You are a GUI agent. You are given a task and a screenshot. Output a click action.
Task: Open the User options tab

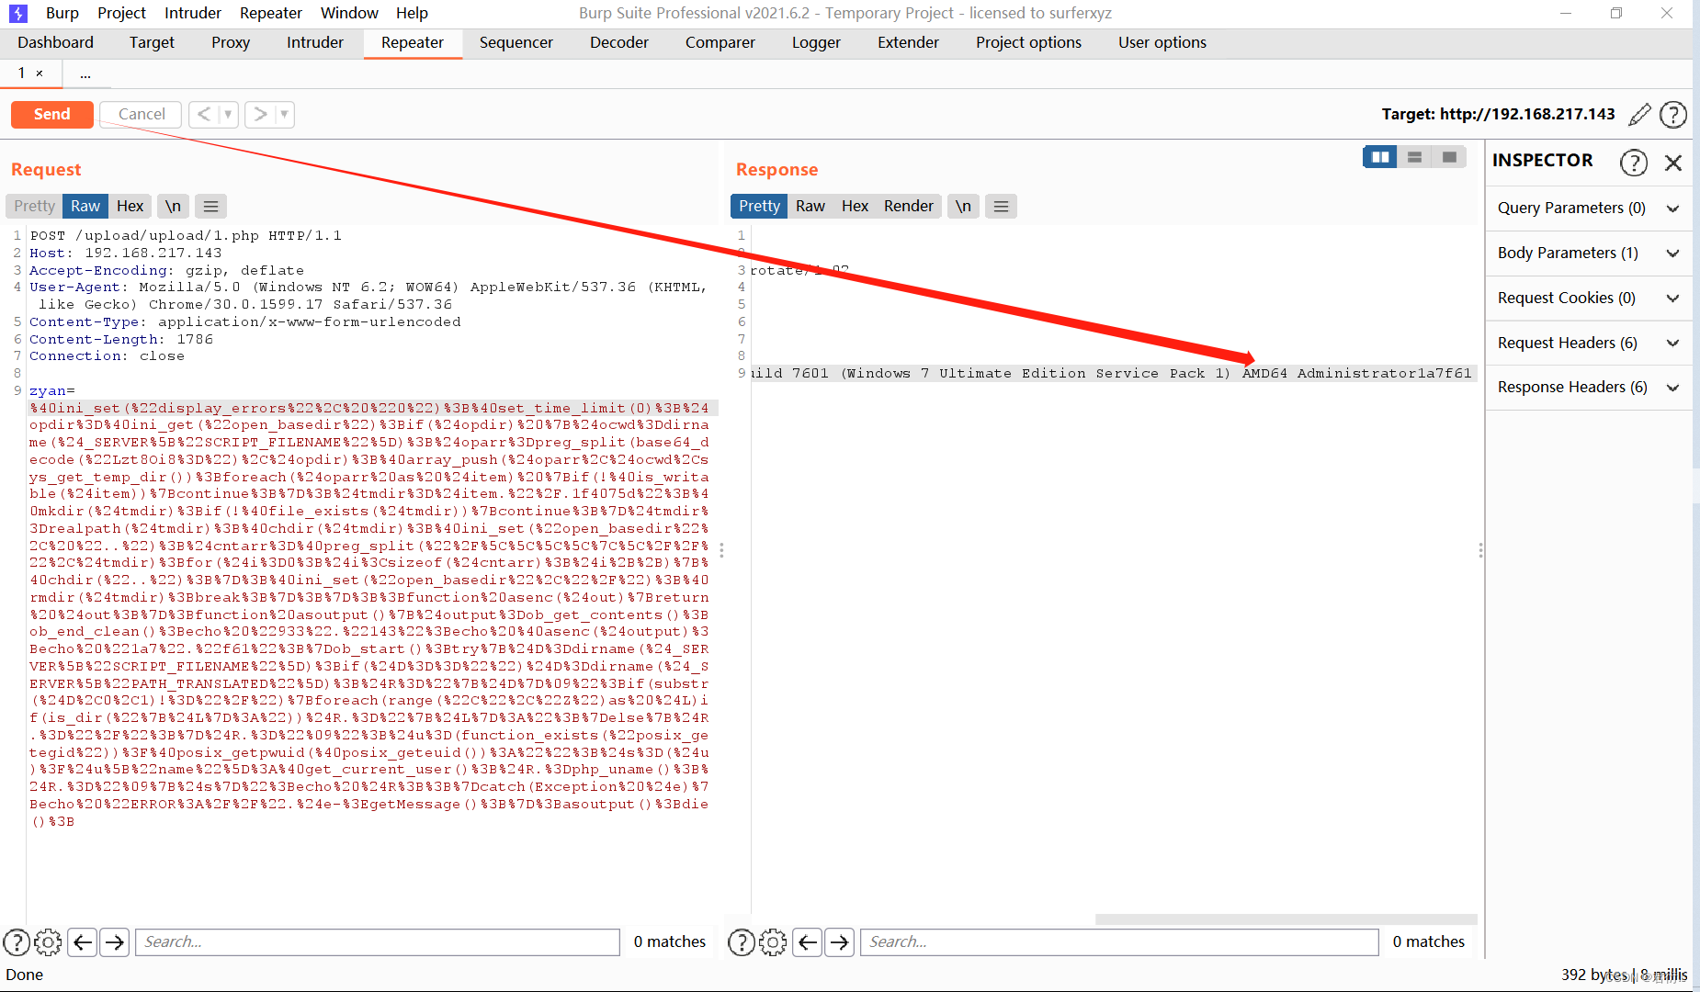point(1162,42)
